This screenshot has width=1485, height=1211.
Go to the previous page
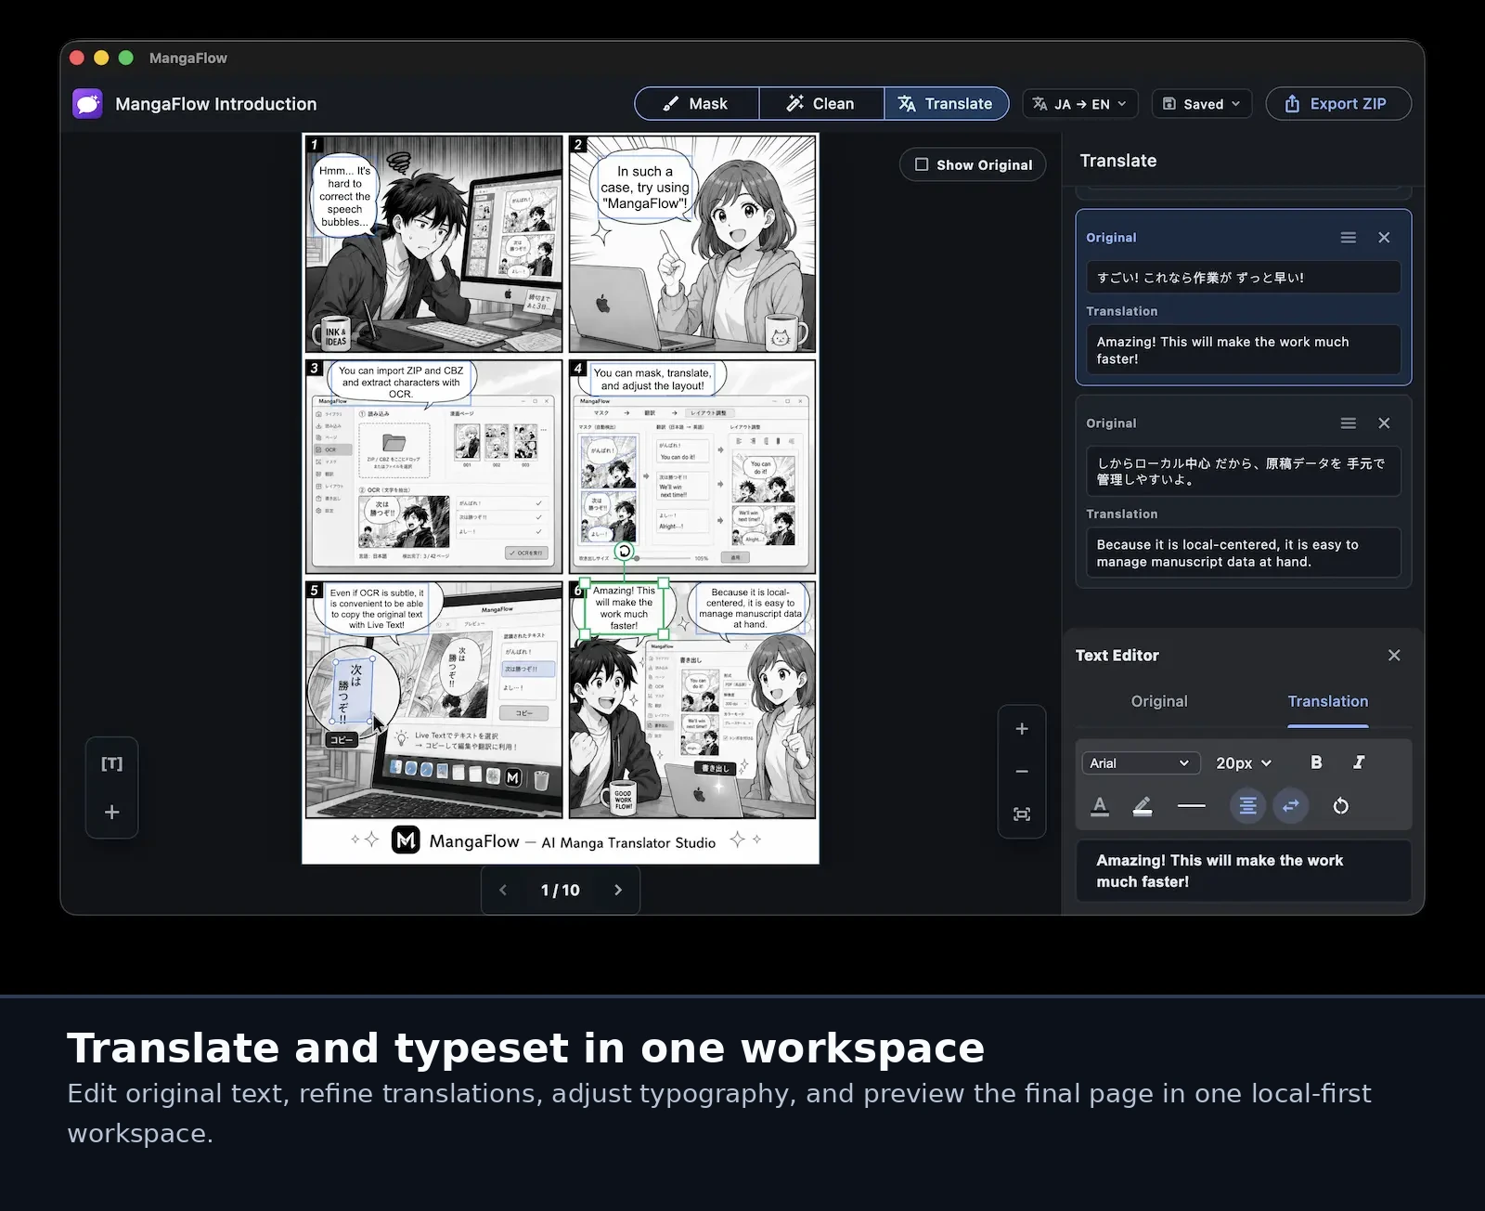[503, 890]
